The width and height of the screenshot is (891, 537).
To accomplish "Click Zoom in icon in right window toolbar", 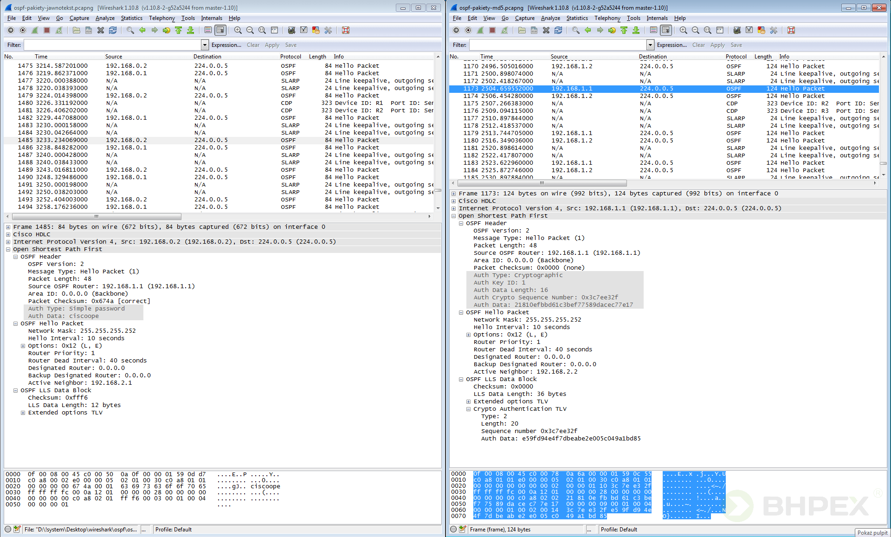I will coord(684,30).
